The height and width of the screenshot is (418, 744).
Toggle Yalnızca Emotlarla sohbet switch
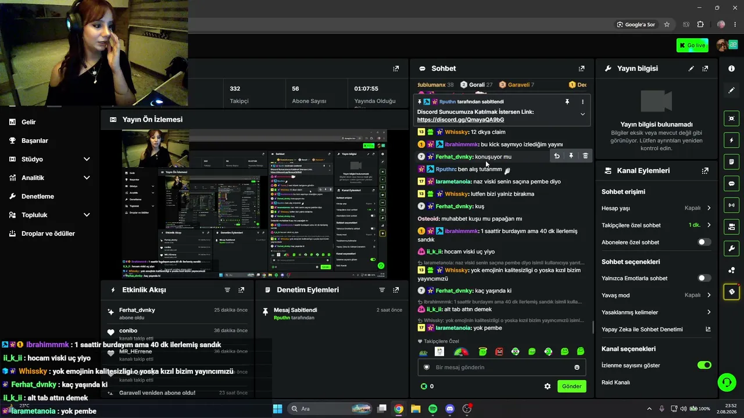tap(704, 278)
